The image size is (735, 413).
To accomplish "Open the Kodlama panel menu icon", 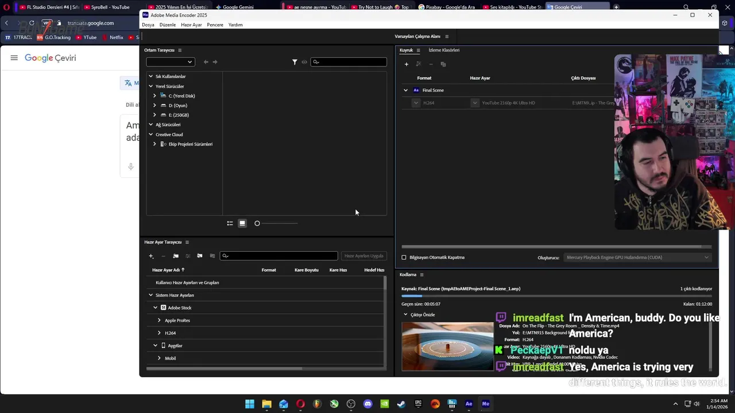I will (421, 275).
